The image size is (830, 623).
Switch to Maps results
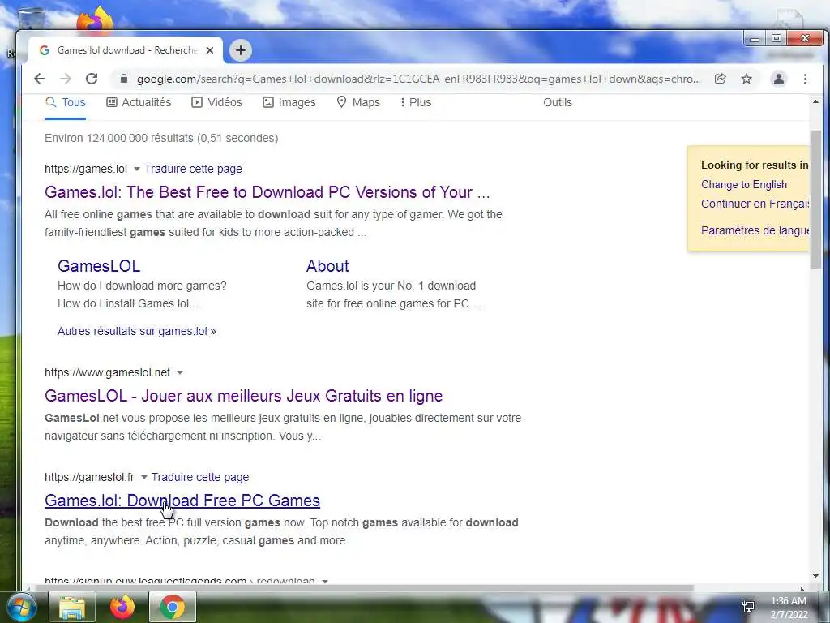358,103
